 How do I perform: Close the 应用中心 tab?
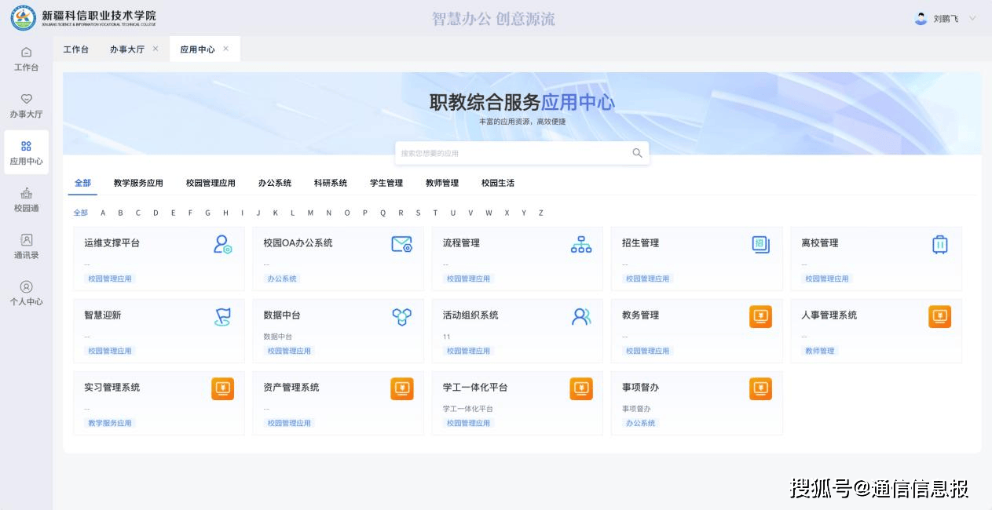coord(226,49)
